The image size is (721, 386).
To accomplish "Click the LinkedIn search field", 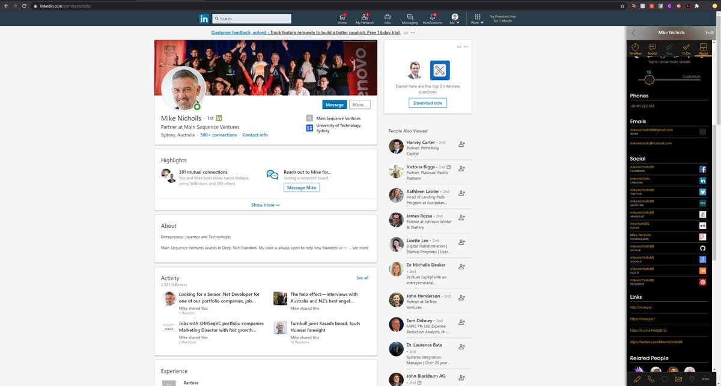I will (x=251, y=18).
